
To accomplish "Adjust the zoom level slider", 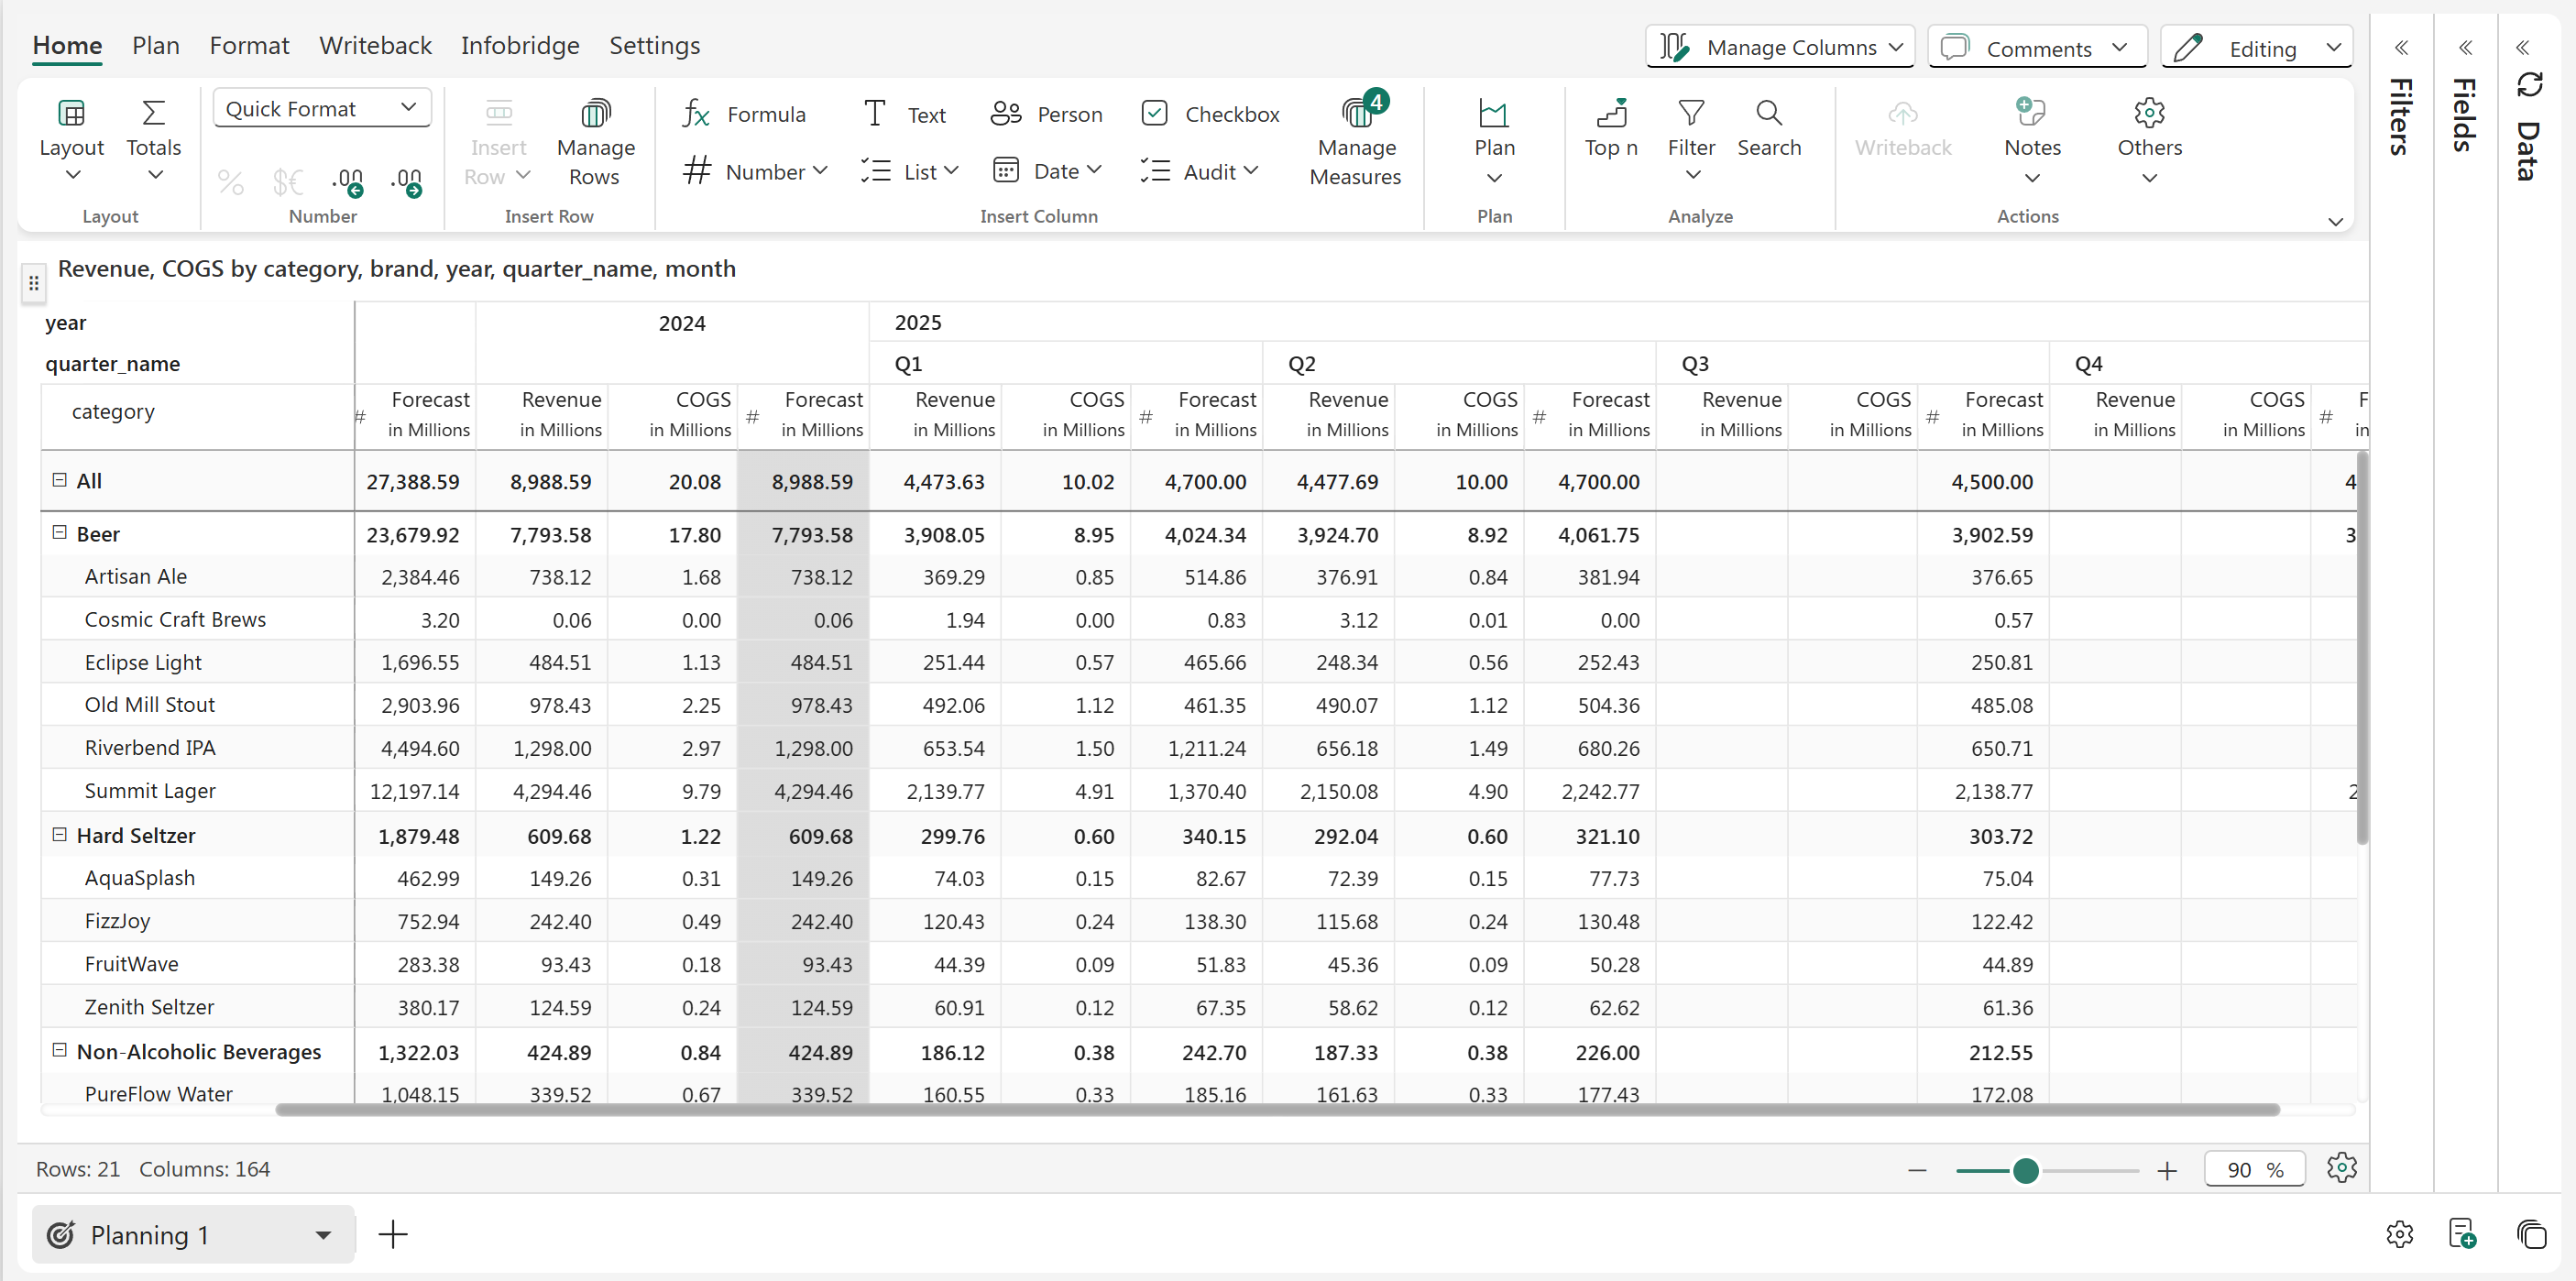I will (2025, 1170).
